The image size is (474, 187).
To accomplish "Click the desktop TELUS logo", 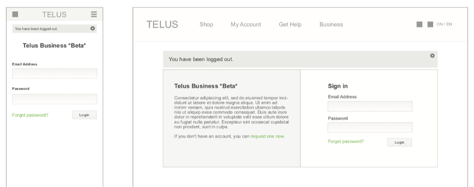I will point(162,25).
